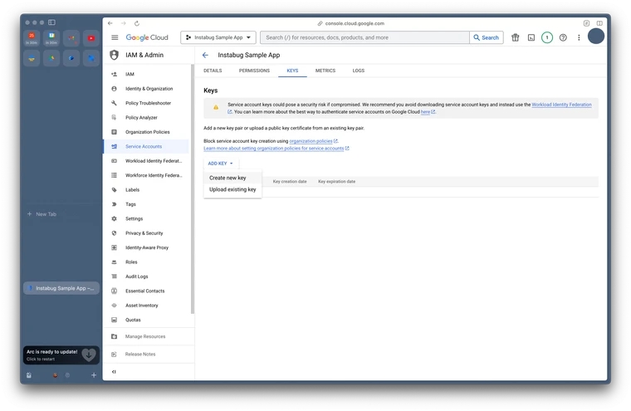The height and width of the screenshot is (411, 631).
Task: Click the gift free trial icon
Action: [x=515, y=37]
